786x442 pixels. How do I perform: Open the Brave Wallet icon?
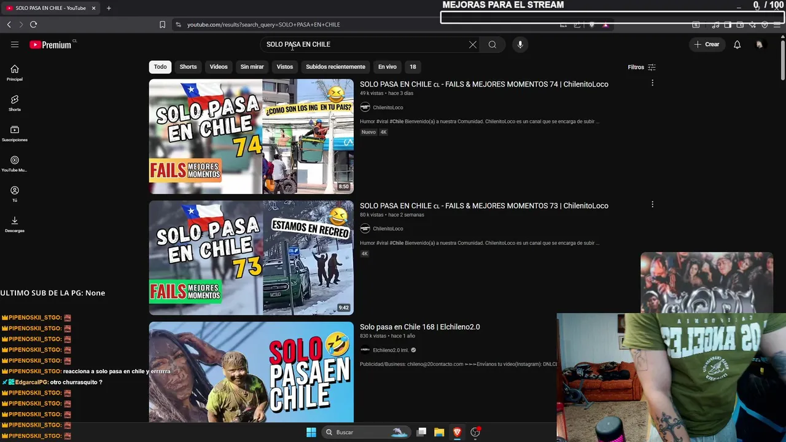click(x=740, y=25)
